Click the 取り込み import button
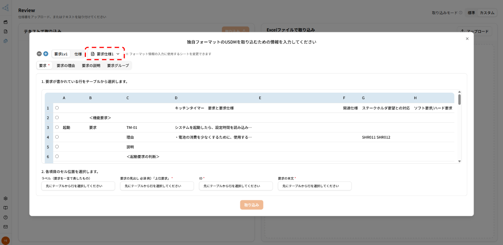Image resolution: width=503 pixels, height=245 pixels. coord(251,205)
